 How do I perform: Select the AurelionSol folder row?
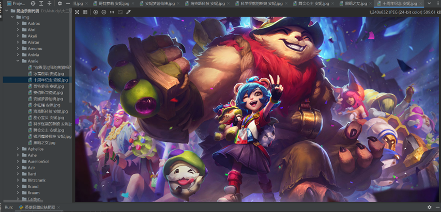coord(36,161)
